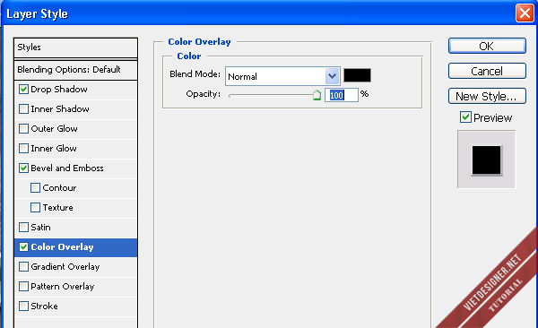Turn on the Satin effect checkbox
Screen dimensions: 538x328
coord(23,227)
